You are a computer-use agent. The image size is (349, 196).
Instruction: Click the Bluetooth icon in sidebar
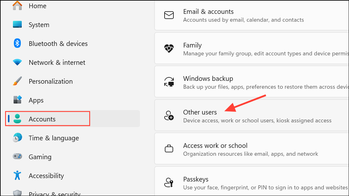point(17,43)
